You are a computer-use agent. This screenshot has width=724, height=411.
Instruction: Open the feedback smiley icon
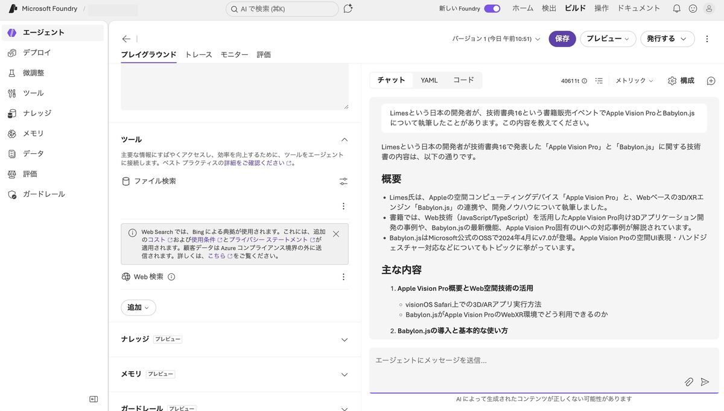[693, 8]
